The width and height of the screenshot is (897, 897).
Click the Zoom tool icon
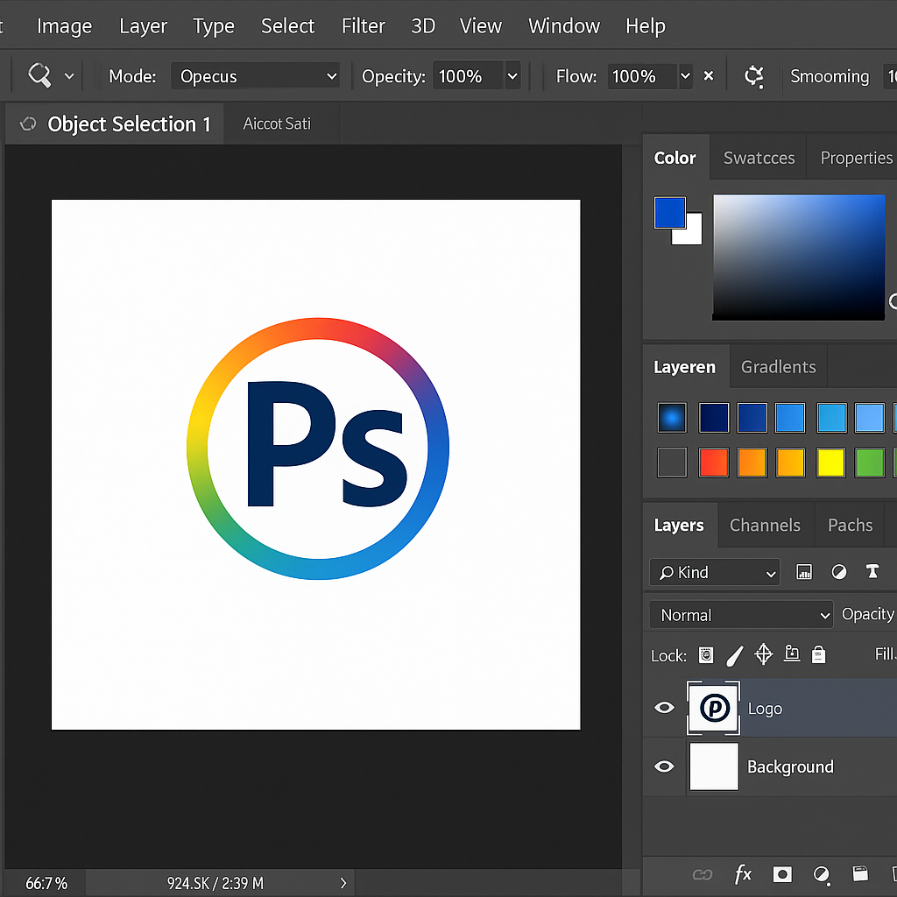click(x=39, y=75)
